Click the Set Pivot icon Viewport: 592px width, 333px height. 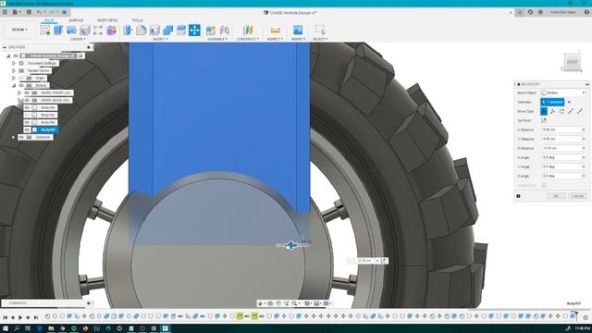544,120
